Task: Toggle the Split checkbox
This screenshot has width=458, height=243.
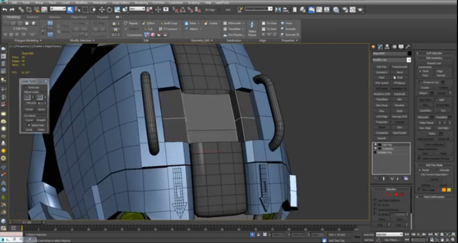Action: [x=436, y=100]
